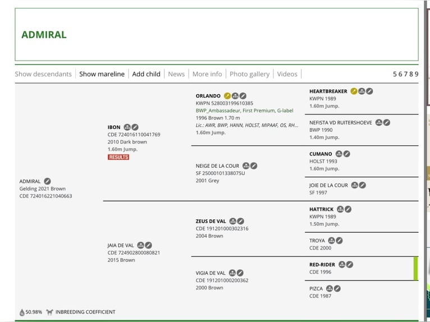This screenshot has width=430, height=322.
Task: Click the yellow medal icon beside HEARTBREAKER
Action: pos(354,91)
